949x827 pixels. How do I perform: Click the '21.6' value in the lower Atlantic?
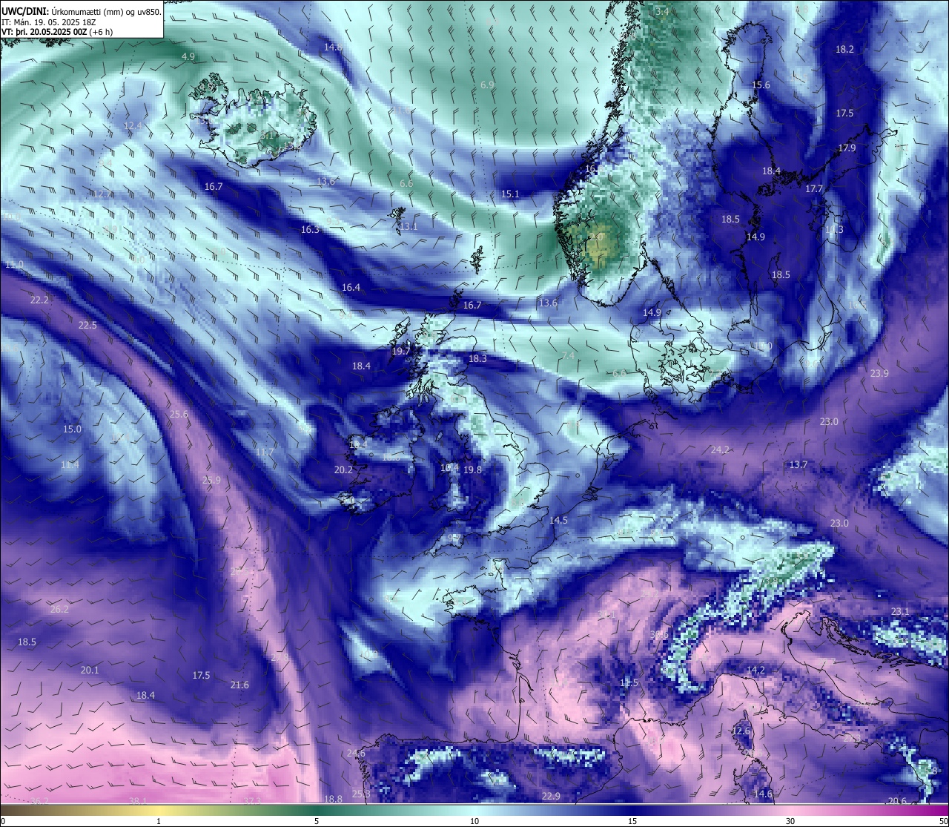coord(239,685)
